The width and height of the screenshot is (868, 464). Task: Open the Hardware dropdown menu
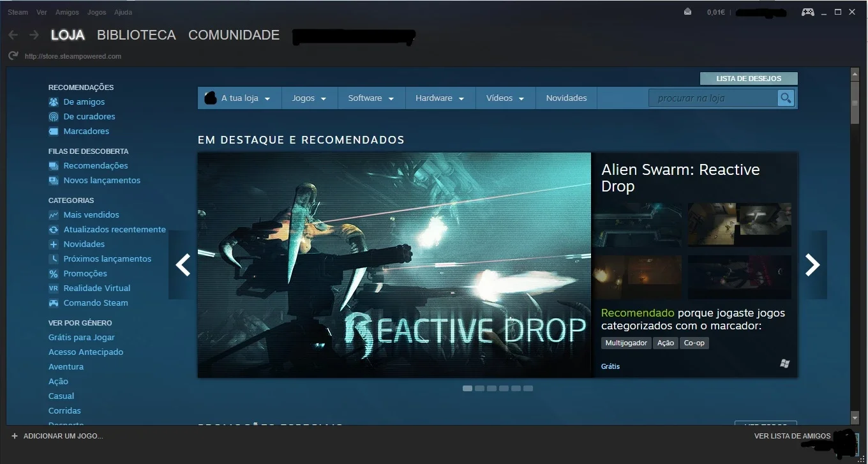[x=440, y=98]
